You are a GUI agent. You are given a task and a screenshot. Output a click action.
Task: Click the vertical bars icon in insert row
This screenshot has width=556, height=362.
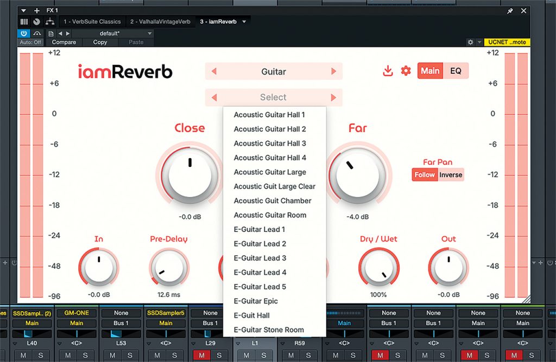click(24, 22)
